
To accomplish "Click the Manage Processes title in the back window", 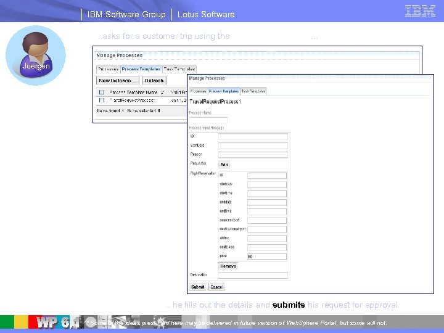I will [119, 55].
